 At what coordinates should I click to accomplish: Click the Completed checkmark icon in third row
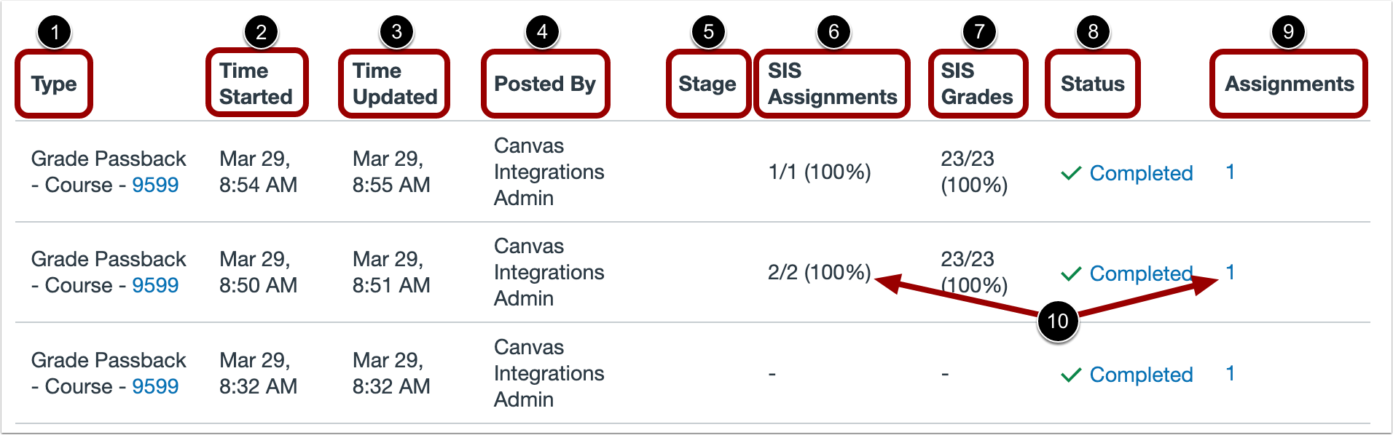tap(1070, 375)
